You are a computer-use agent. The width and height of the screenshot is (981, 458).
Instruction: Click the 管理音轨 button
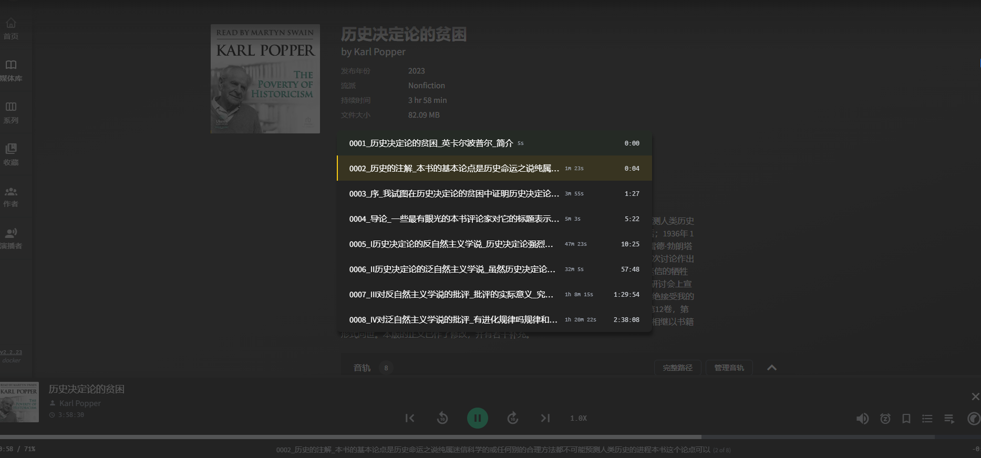(729, 368)
